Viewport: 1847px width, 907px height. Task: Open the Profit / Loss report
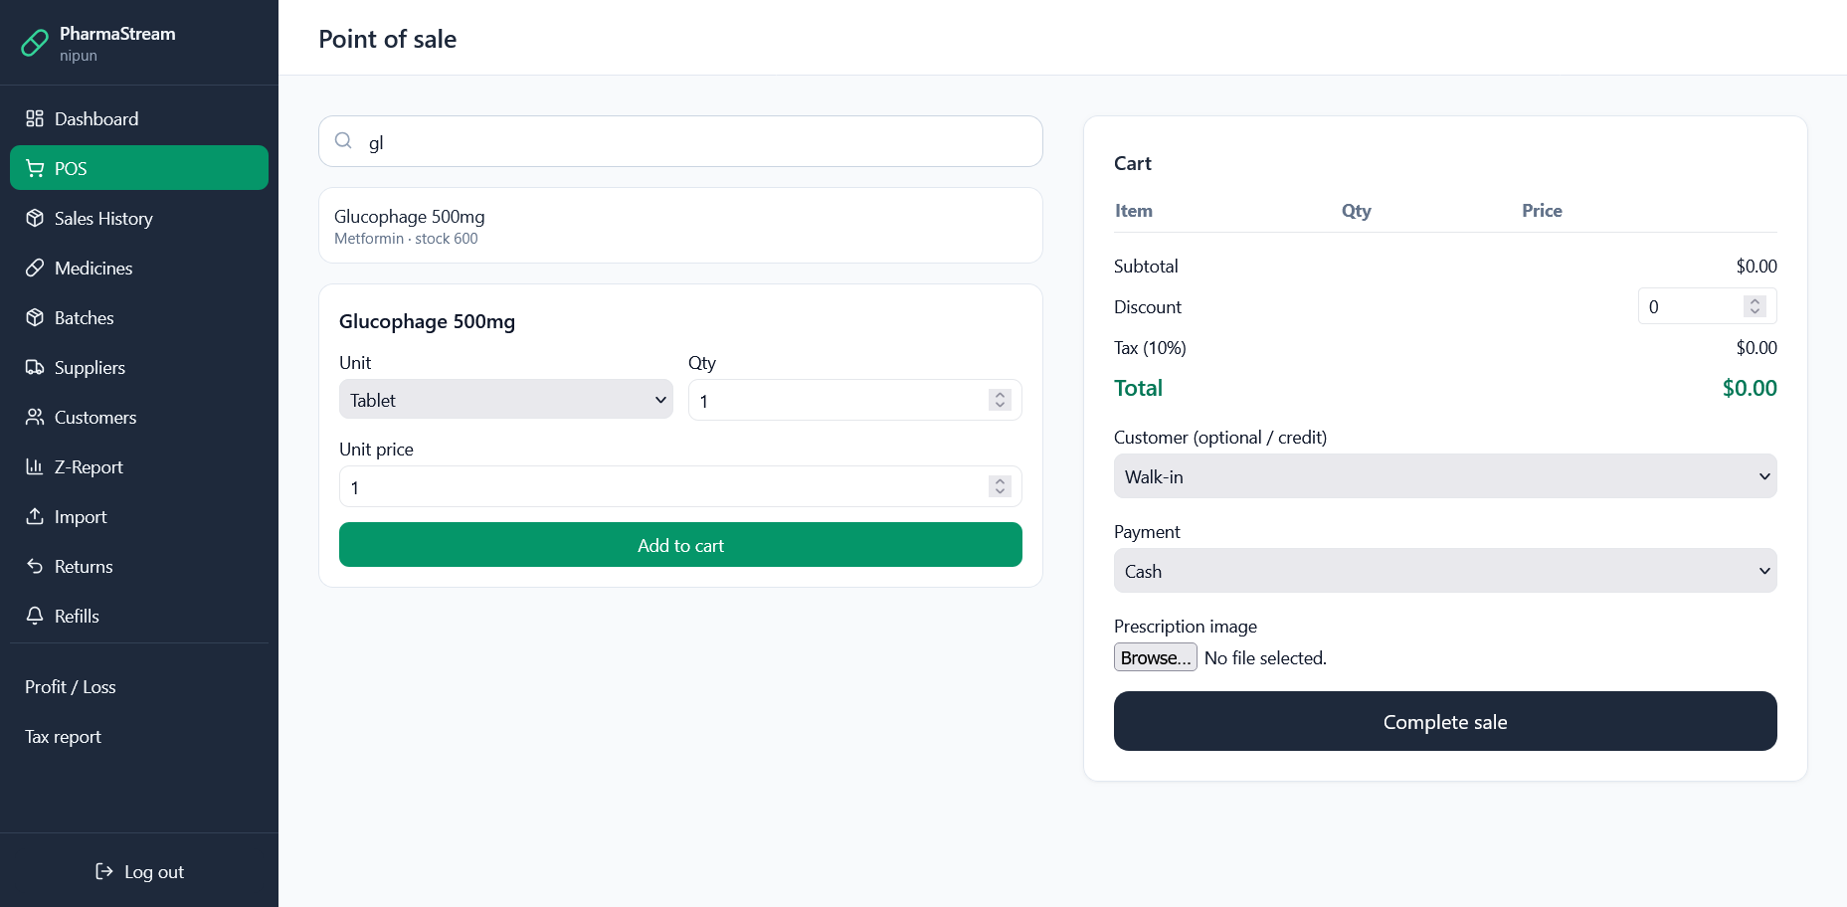(71, 687)
